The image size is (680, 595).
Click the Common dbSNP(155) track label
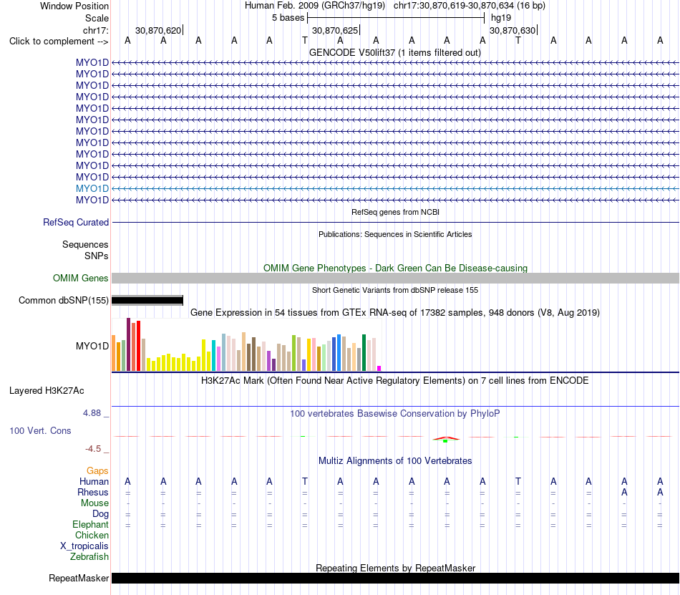(63, 300)
